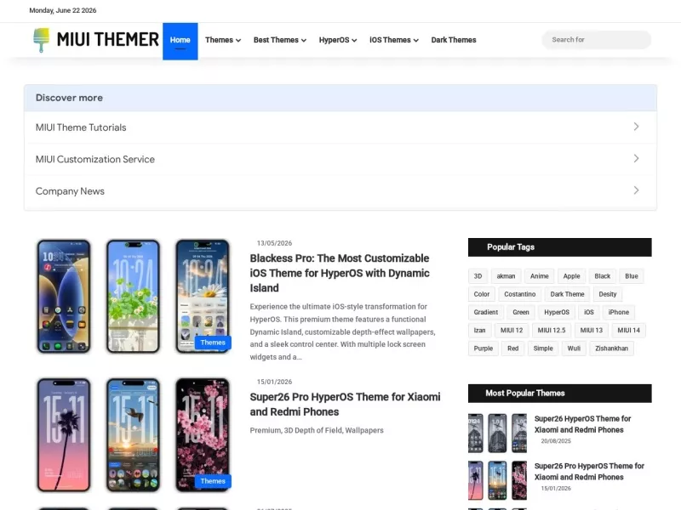Expand the Themes dropdown menu

pyautogui.click(x=223, y=40)
